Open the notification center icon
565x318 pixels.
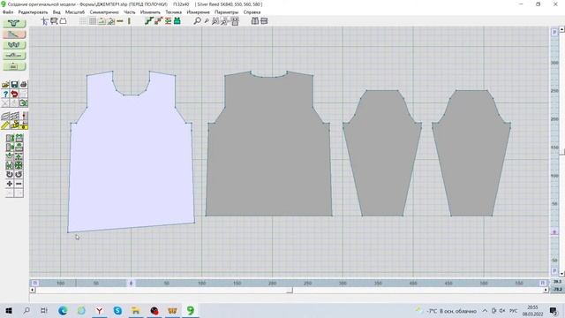pos(554,310)
